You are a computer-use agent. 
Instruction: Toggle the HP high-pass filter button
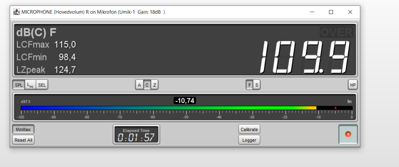[352, 85]
